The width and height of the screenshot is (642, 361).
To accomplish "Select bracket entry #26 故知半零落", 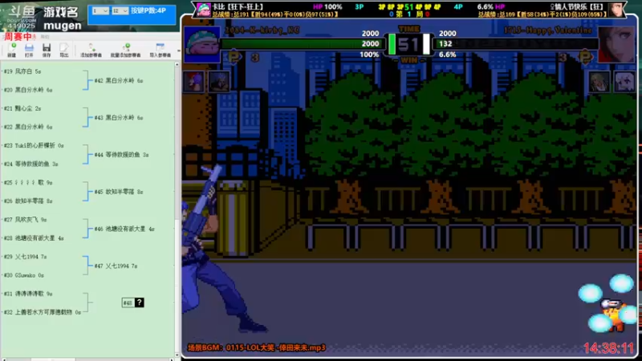I will [28, 201].
